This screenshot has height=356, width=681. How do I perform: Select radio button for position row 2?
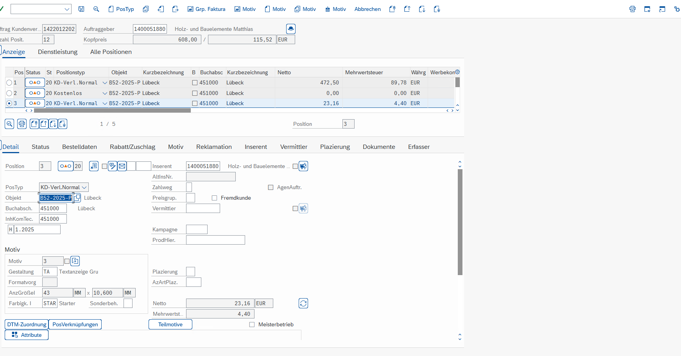click(9, 93)
